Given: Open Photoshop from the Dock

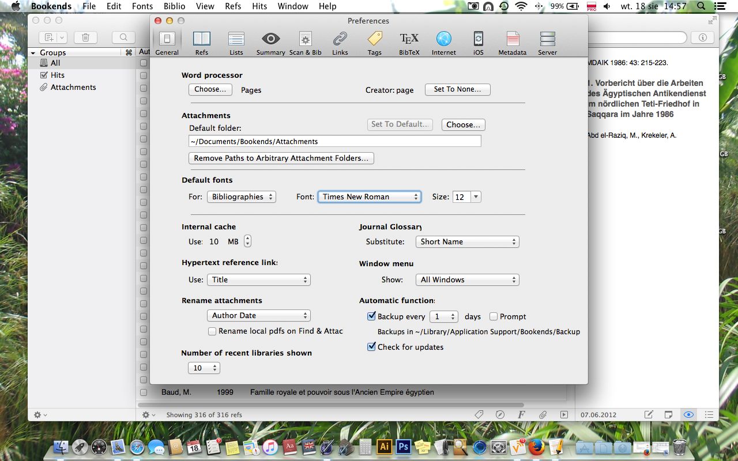Looking at the screenshot, I should [403, 447].
